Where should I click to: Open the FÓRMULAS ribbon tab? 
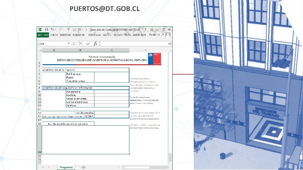95,35
